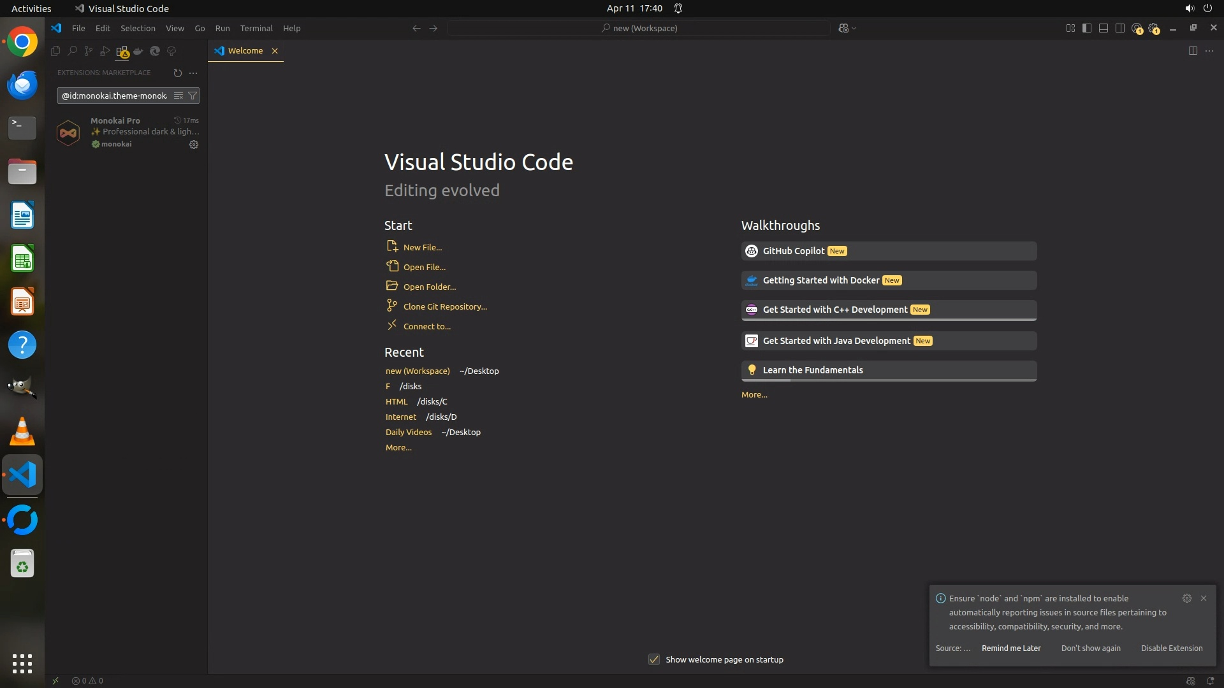Split the editor to the right
1224x688 pixels.
(1193, 51)
